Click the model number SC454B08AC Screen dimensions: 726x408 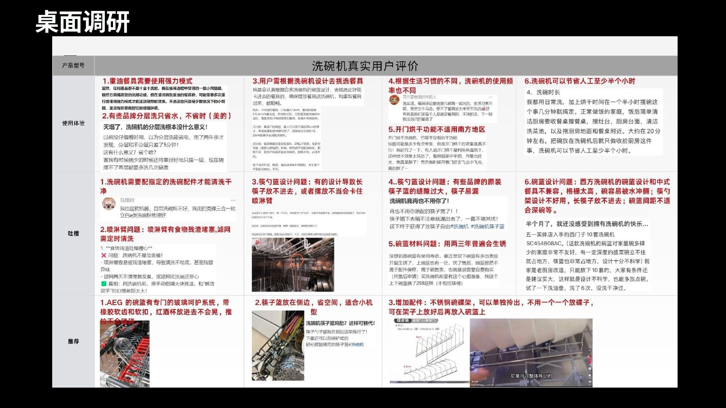click(x=544, y=243)
